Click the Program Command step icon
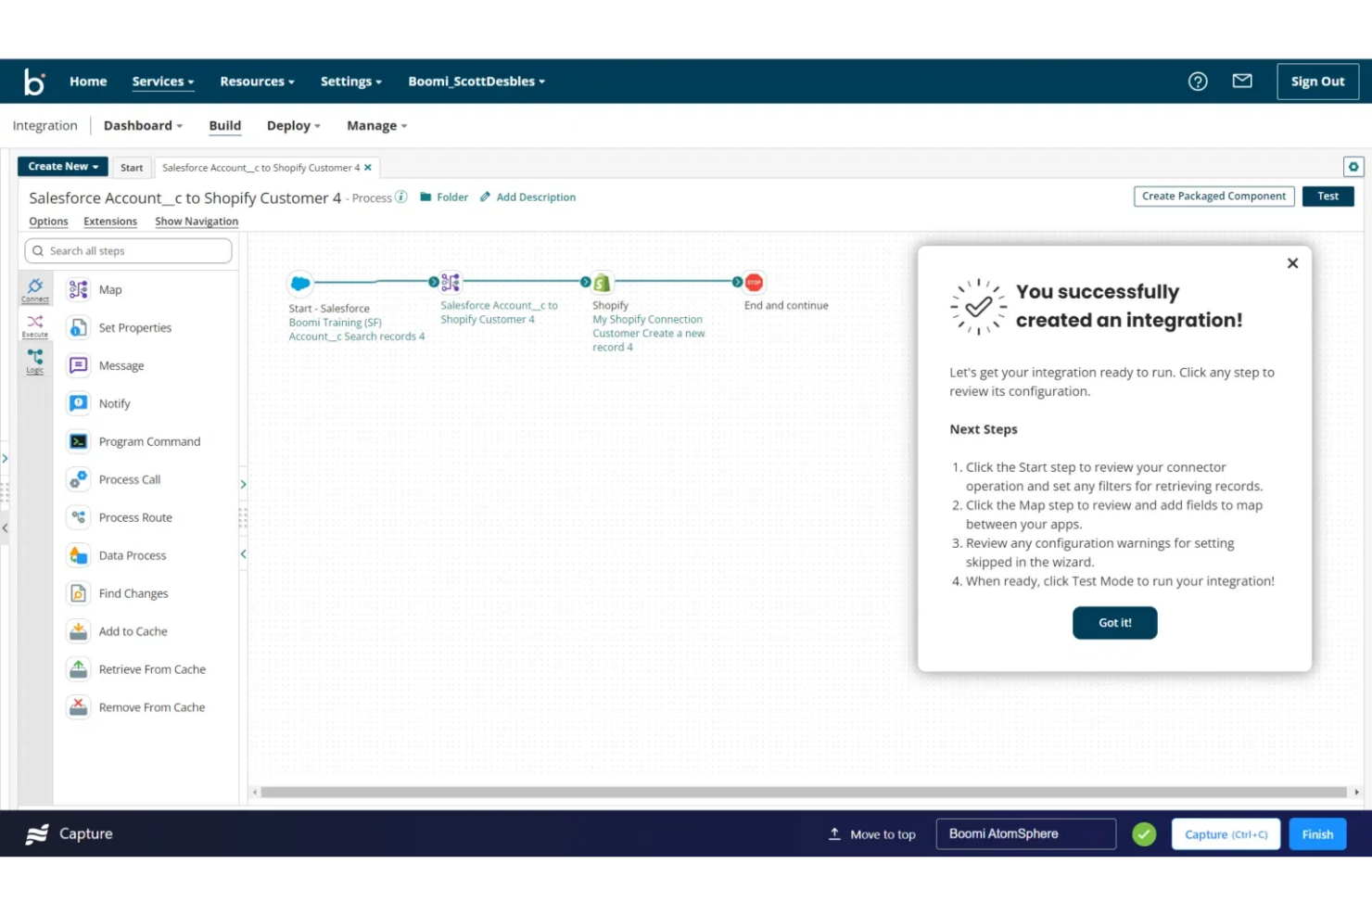Image resolution: width=1372 pixels, height=915 pixels. click(x=78, y=441)
